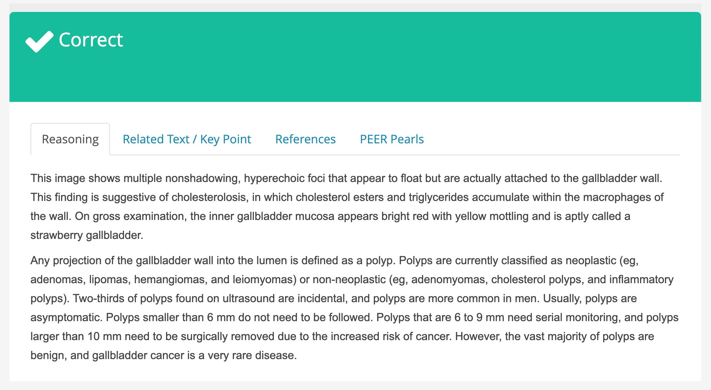Click the white checkmark icon

point(39,41)
